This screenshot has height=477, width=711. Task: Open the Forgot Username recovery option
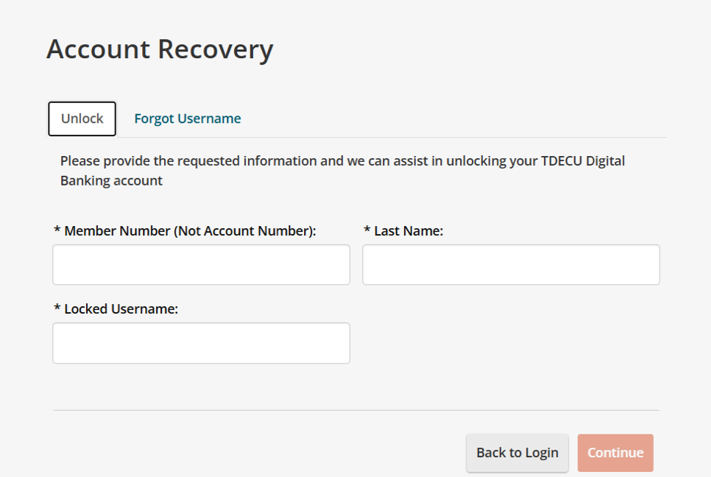pos(187,119)
